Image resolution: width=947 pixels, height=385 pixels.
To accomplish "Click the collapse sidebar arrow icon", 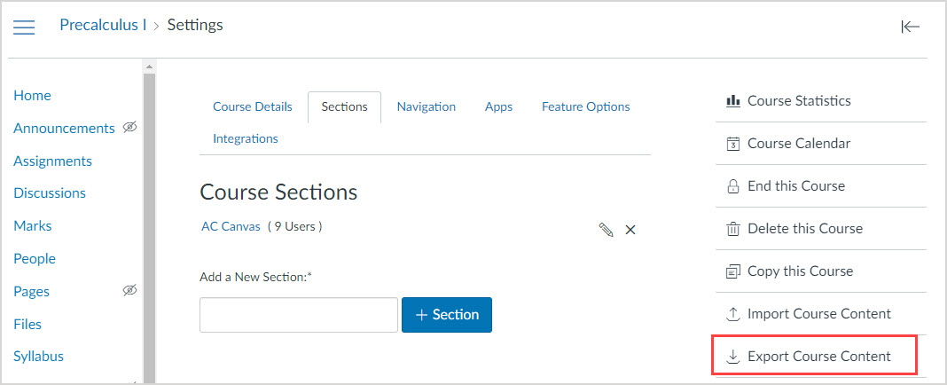I will [x=910, y=27].
